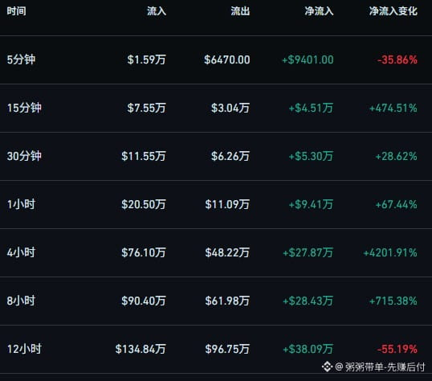Click the -35.86% net inflow change value
This screenshot has height=381, width=432.
[397, 59]
